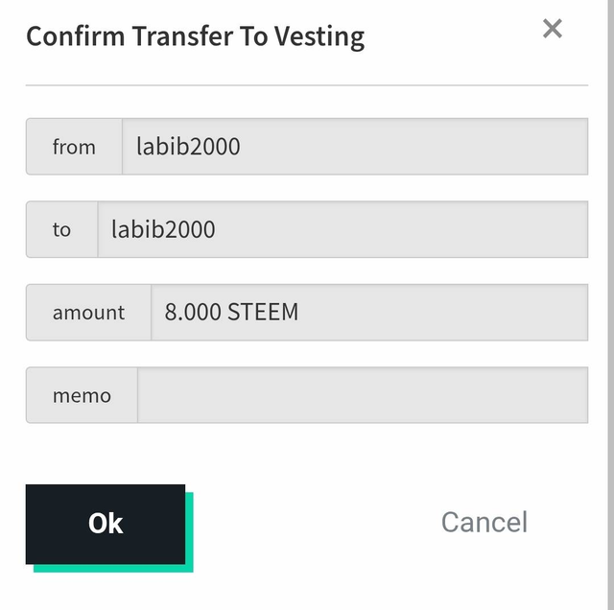
Task: Click into the empty memo input field
Action: click(363, 395)
